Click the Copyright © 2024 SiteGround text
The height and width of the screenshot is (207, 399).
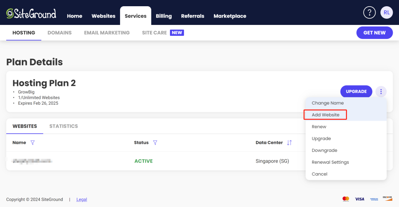[x=35, y=199]
